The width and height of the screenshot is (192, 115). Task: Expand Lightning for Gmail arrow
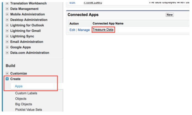coord(7,31)
